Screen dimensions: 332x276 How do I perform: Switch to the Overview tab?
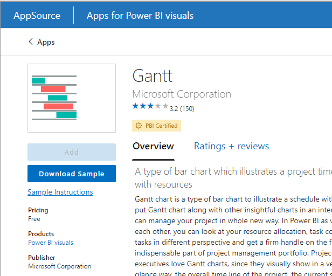pyautogui.click(x=153, y=146)
